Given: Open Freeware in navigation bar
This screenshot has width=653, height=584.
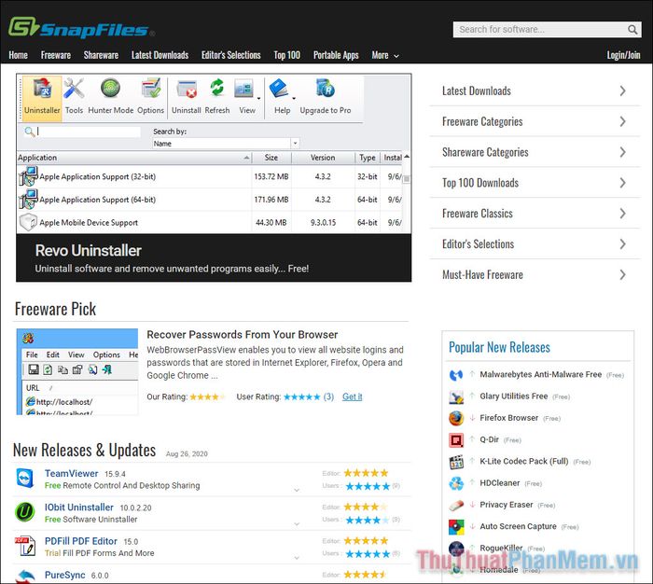Looking at the screenshot, I should tap(56, 55).
